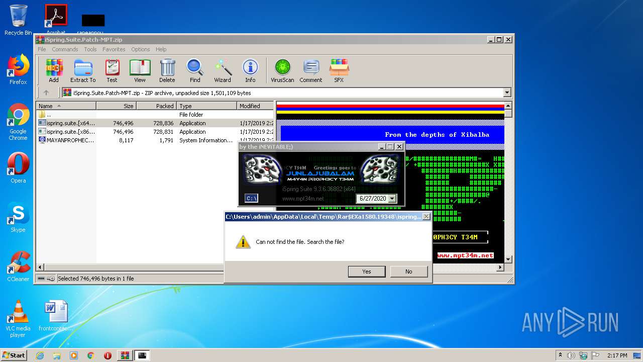The width and height of the screenshot is (643, 362).
Task: Click the www.mpt34m.net link in comment pane
Action: 465,255
